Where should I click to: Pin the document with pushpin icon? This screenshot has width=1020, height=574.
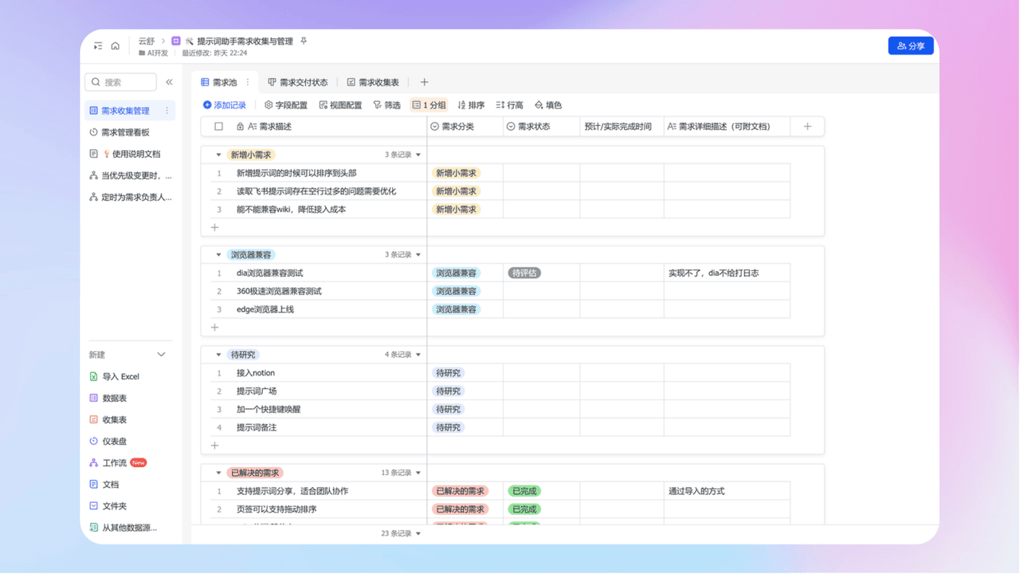point(303,41)
